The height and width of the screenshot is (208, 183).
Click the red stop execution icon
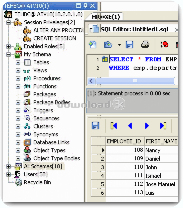tap(164, 44)
